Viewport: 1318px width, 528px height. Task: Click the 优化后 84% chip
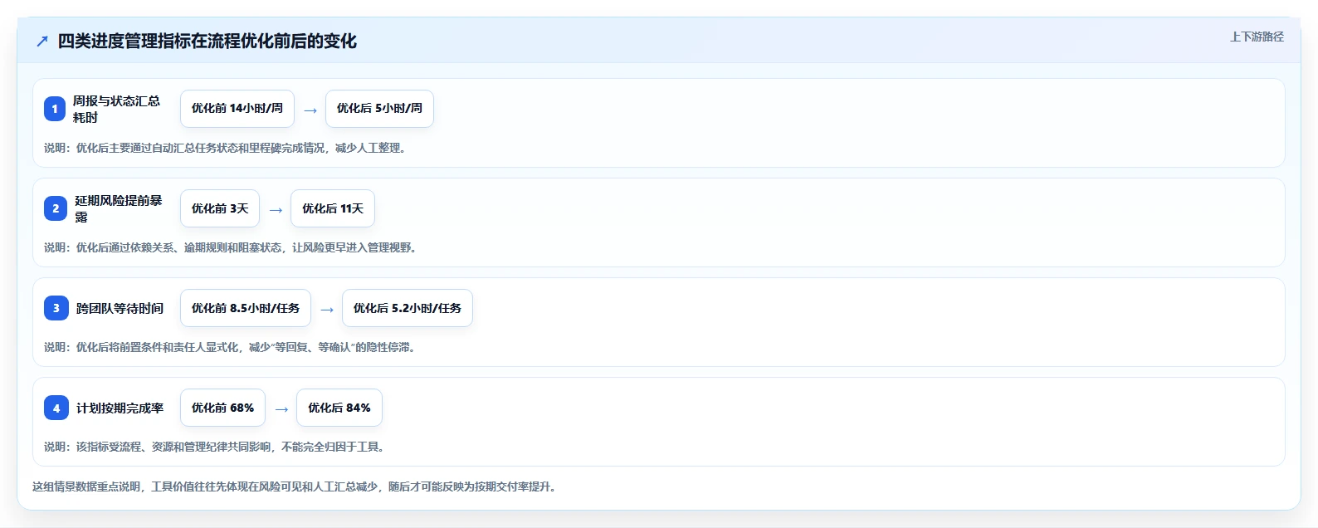point(339,408)
